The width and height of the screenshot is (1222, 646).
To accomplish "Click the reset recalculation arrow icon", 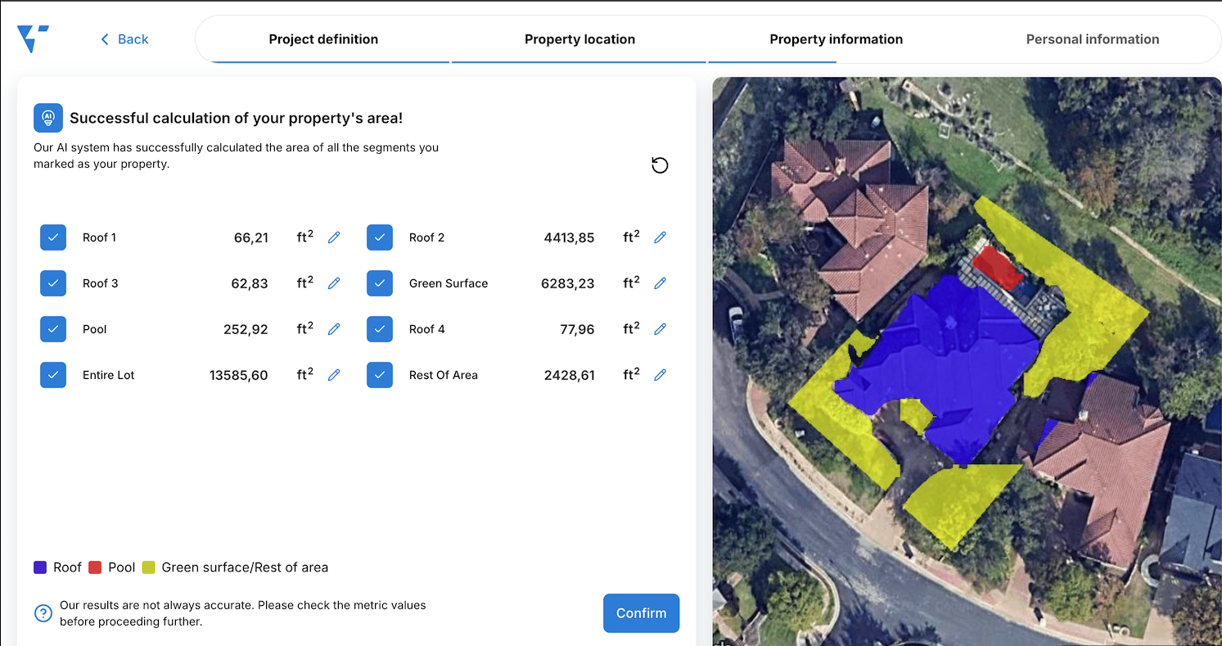I will tap(660, 165).
